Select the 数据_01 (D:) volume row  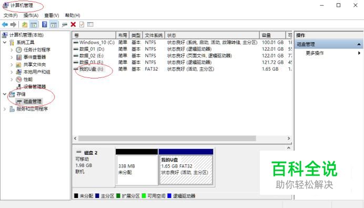[x=182, y=49]
